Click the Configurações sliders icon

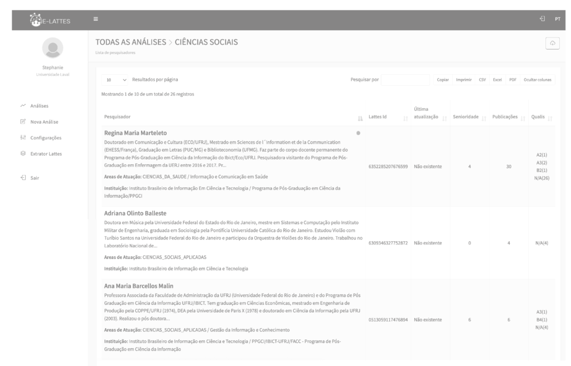pos(22,138)
